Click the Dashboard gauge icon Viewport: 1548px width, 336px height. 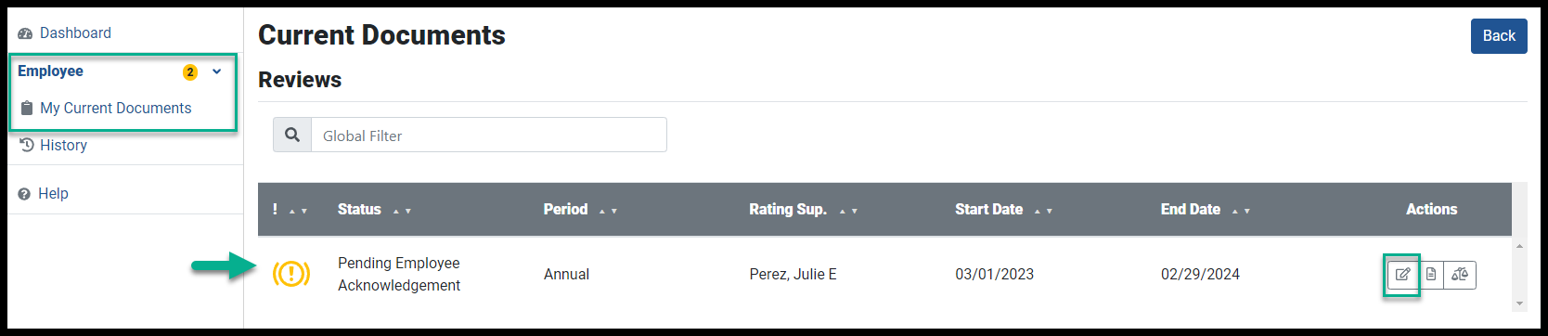25,33
